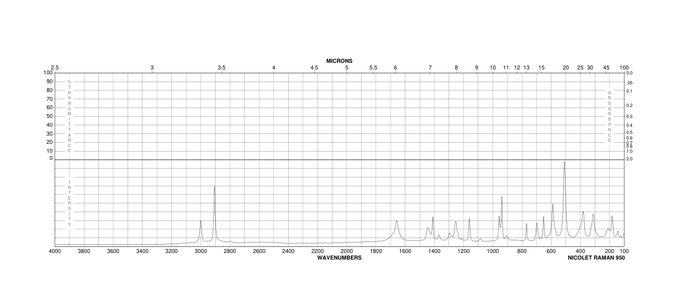Click the 4000 wavenumber tick label
This screenshot has width=676, height=291.
pyautogui.click(x=55, y=251)
